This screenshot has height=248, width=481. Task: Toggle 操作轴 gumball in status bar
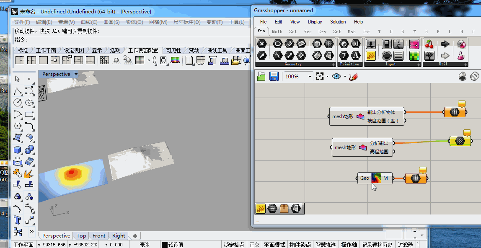349,245
